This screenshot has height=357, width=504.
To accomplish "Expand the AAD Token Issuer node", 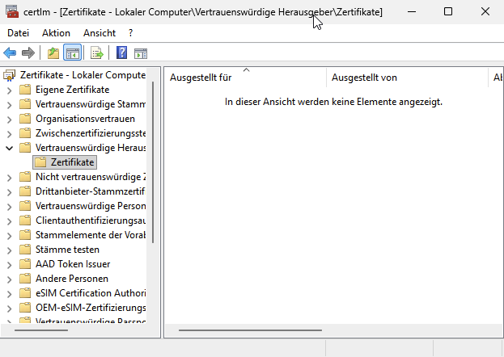I will click(x=9, y=264).
